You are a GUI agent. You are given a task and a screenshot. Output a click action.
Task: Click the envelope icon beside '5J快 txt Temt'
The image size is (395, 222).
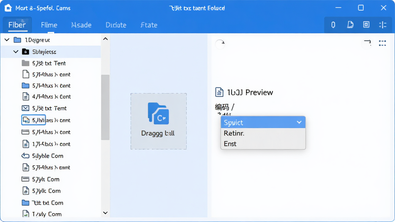pyautogui.click(x=25, y=108)
